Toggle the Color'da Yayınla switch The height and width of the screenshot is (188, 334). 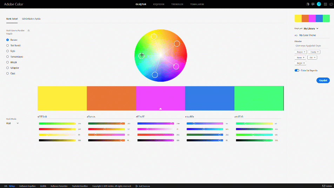click(297, 70)
